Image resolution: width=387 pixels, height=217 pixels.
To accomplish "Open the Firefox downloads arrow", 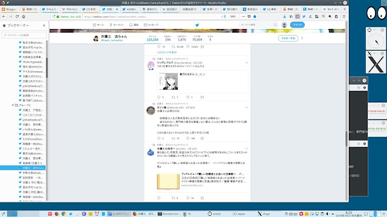I will [285, 16].
